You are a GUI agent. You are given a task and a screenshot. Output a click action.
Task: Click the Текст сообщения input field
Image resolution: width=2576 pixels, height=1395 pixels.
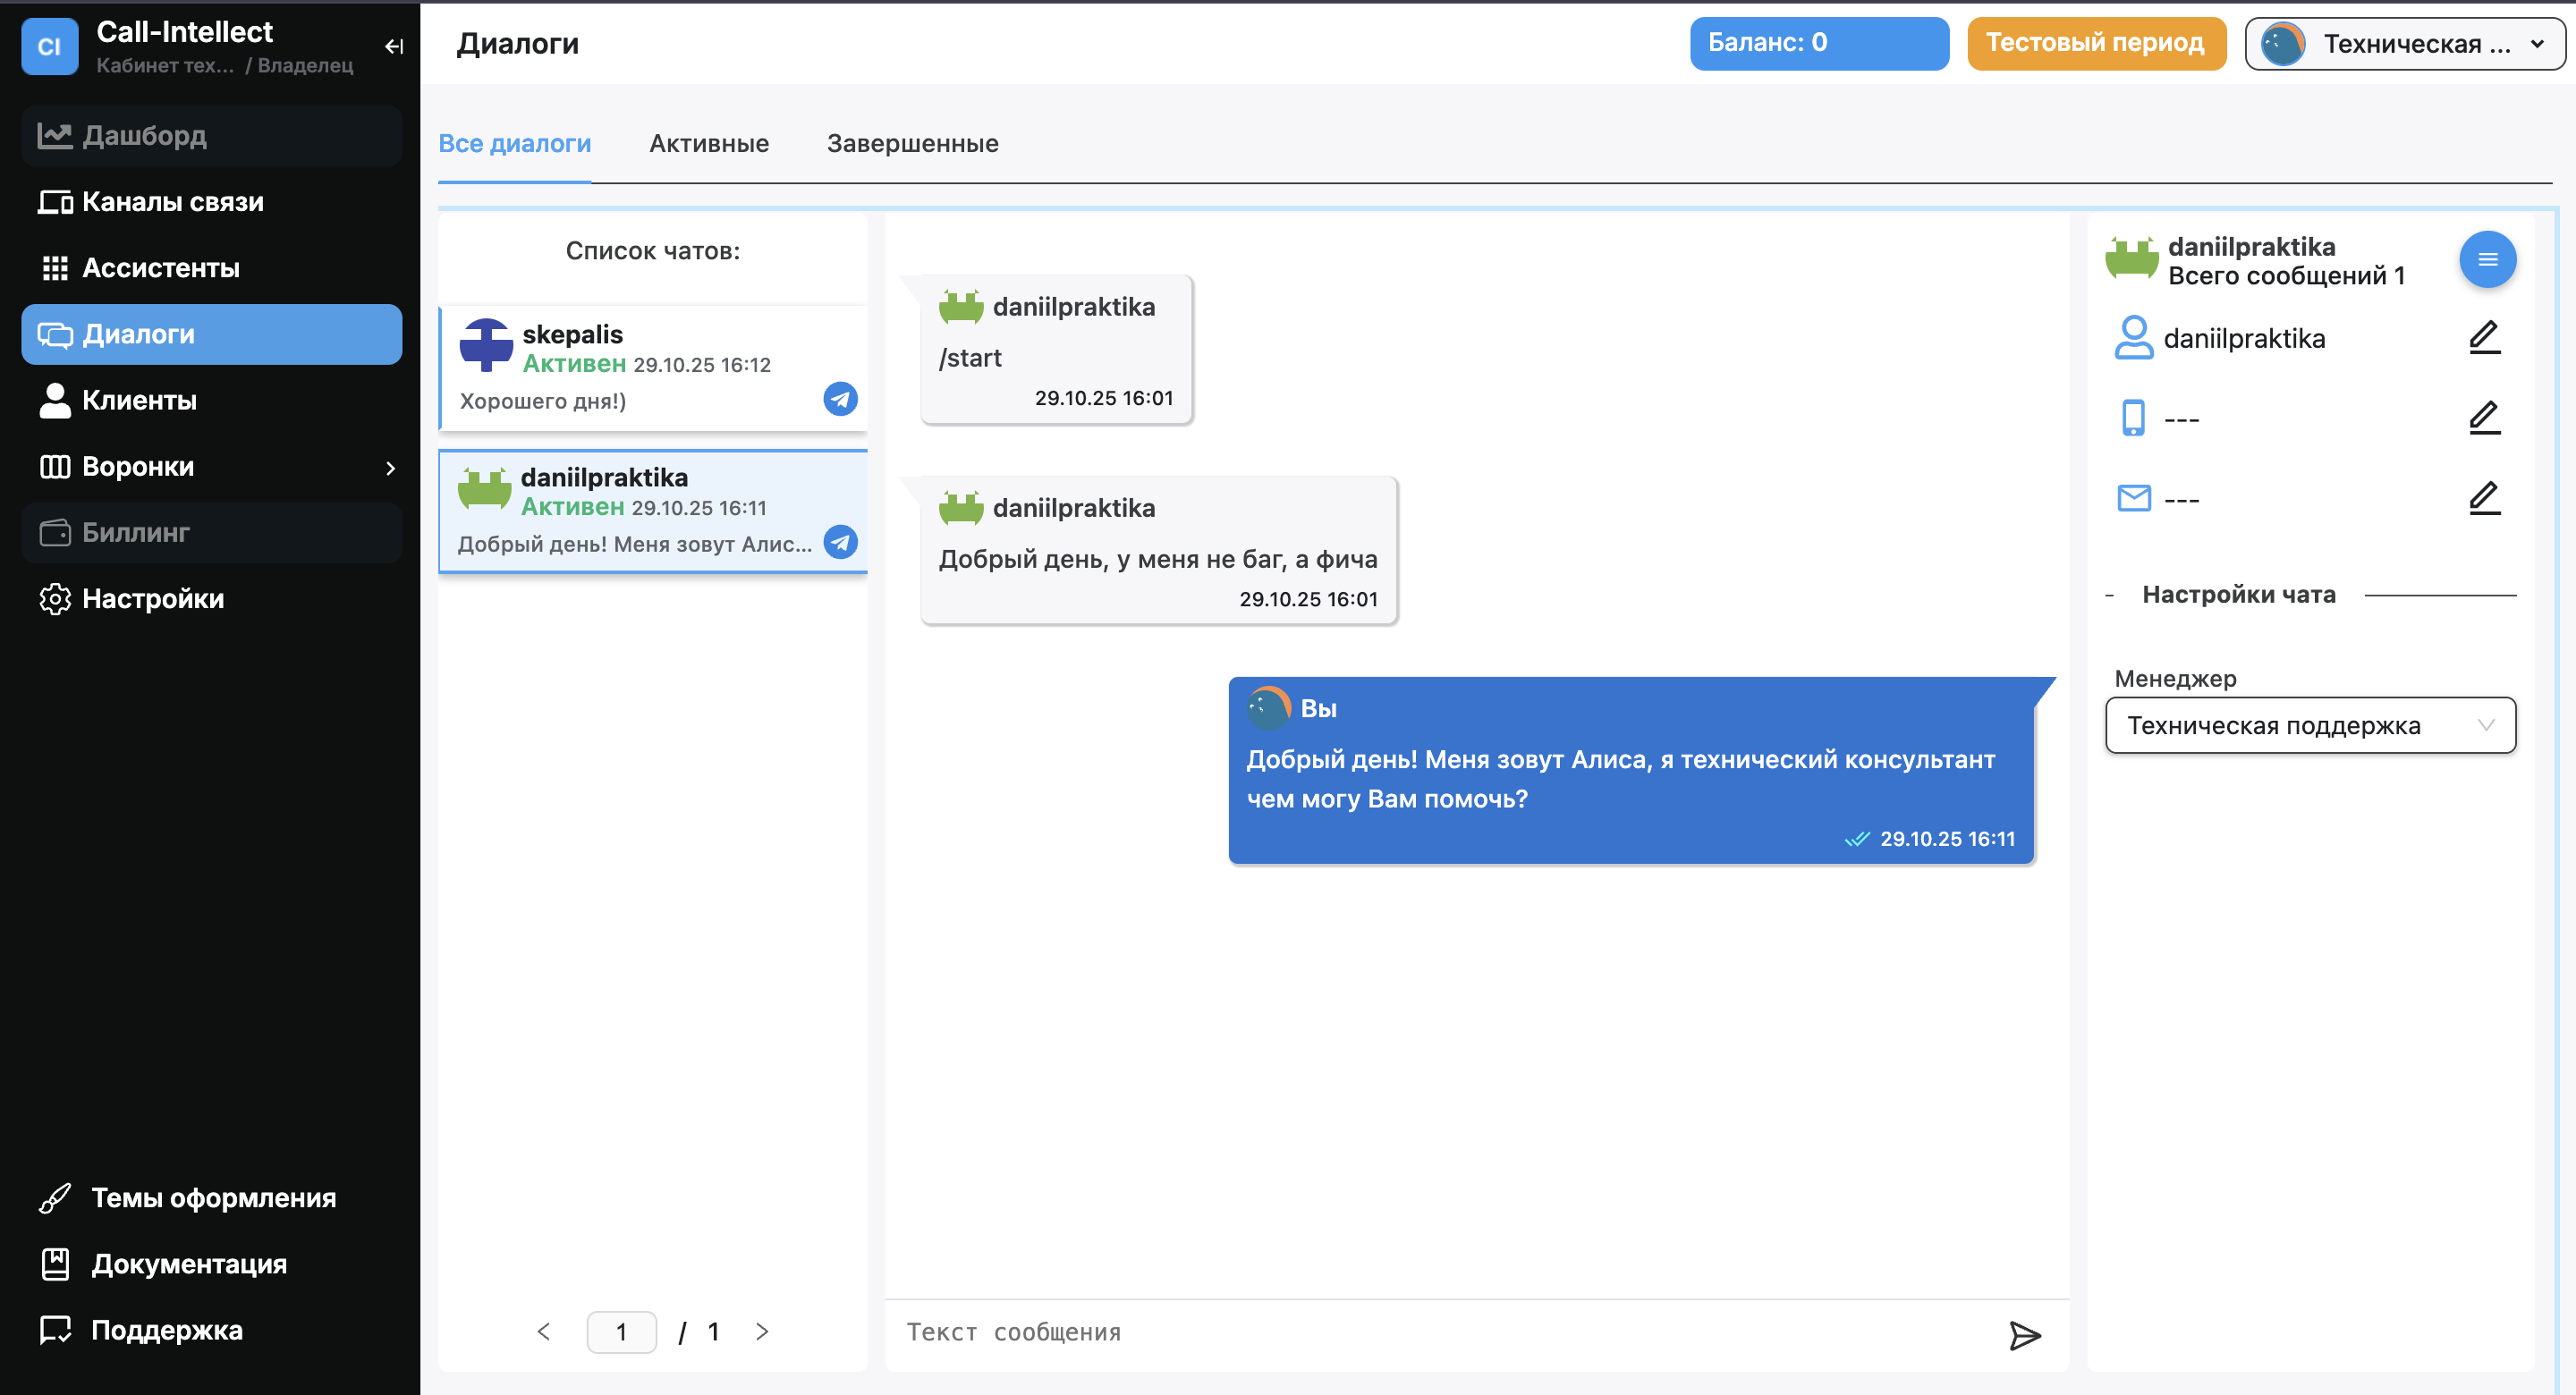click(1440, 1332)
